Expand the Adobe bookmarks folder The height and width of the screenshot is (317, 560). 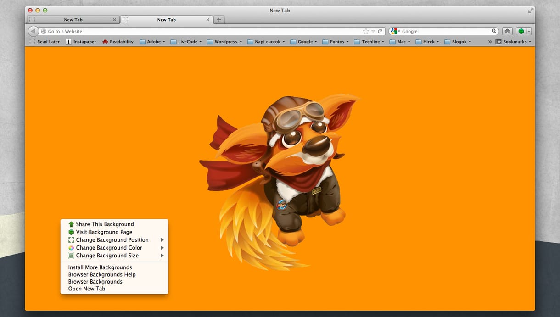click(x=152, y=42)
